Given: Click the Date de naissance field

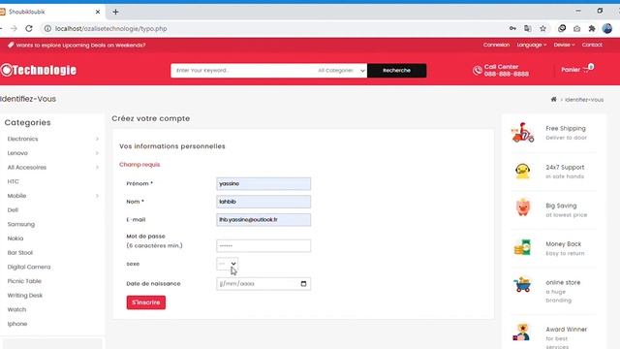Looking at the screenshot, I should click(x=263, y=284).
